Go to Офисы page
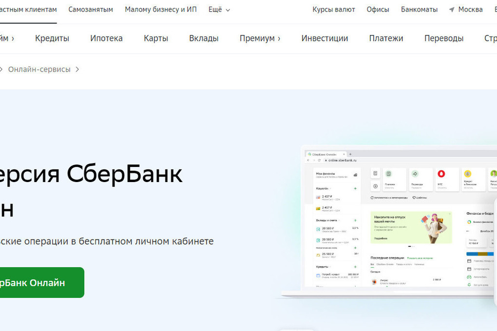 coord(378,10)
